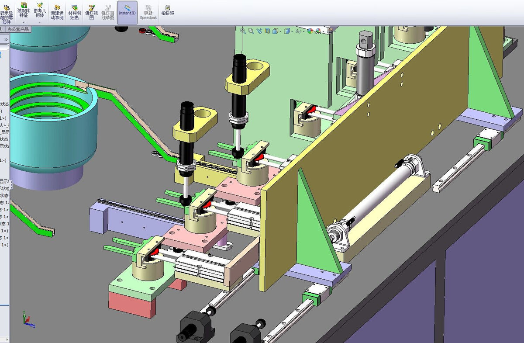This screenshot has height=343, width=524.
Task: Click Zoom to Area magnifier icon
Action: 251,31
